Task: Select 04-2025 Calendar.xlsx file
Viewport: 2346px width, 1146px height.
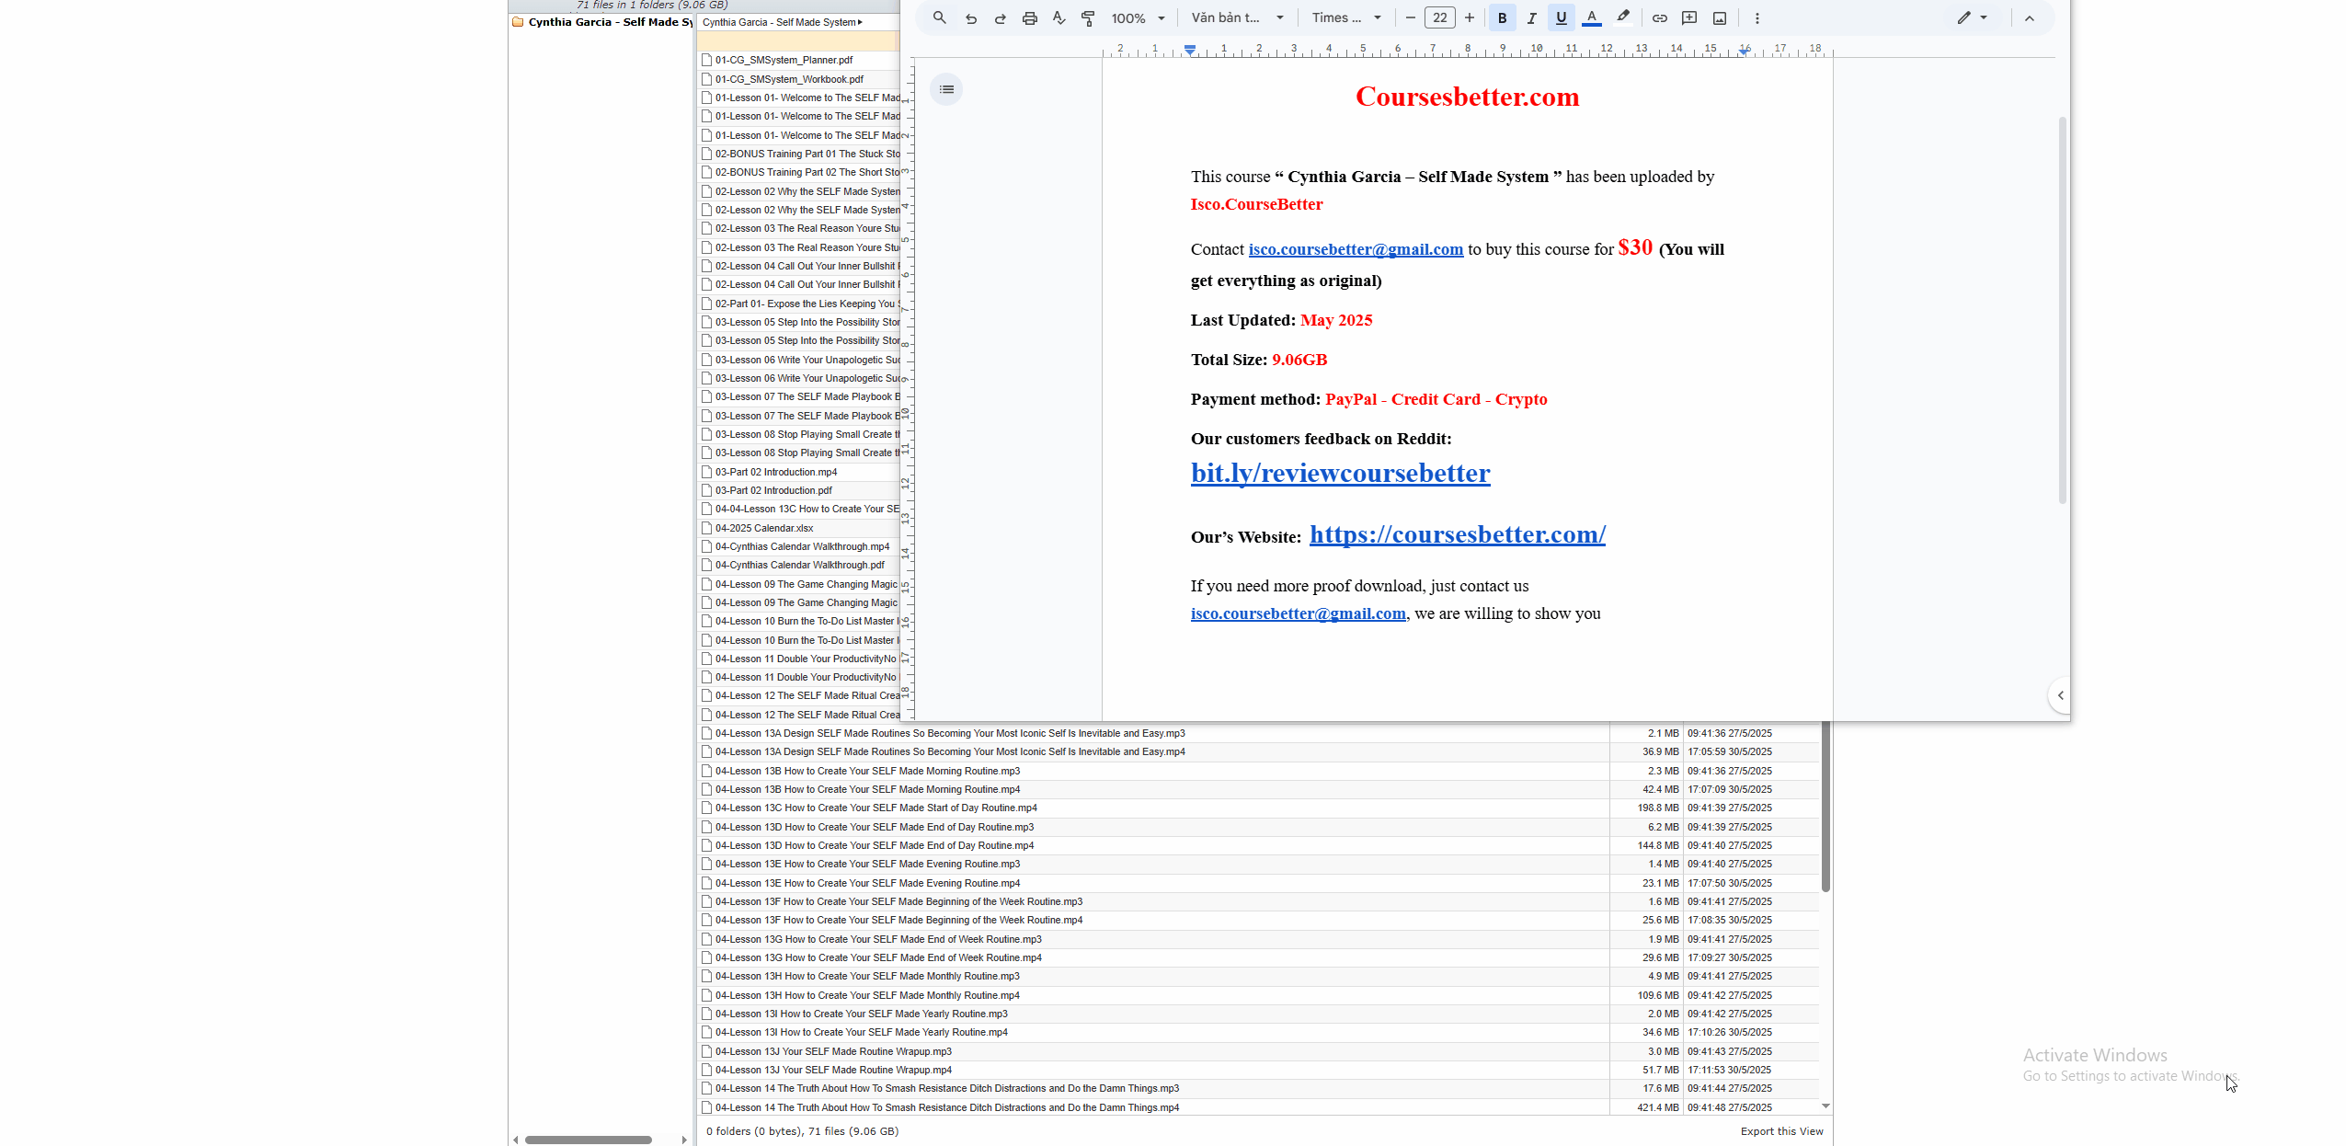Action: [764, 528]
